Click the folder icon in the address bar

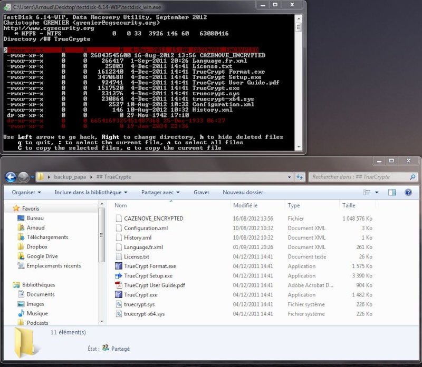41,177
